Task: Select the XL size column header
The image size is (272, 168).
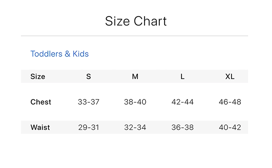Action: coord(230,77)
